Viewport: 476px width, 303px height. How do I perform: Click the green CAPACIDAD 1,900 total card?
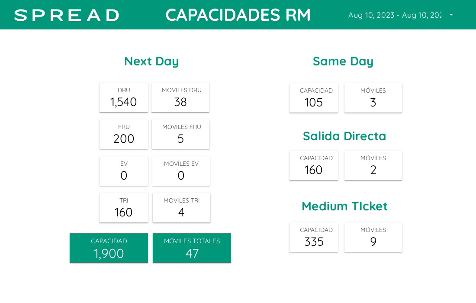pyautogui.click(x=109, y=248)
